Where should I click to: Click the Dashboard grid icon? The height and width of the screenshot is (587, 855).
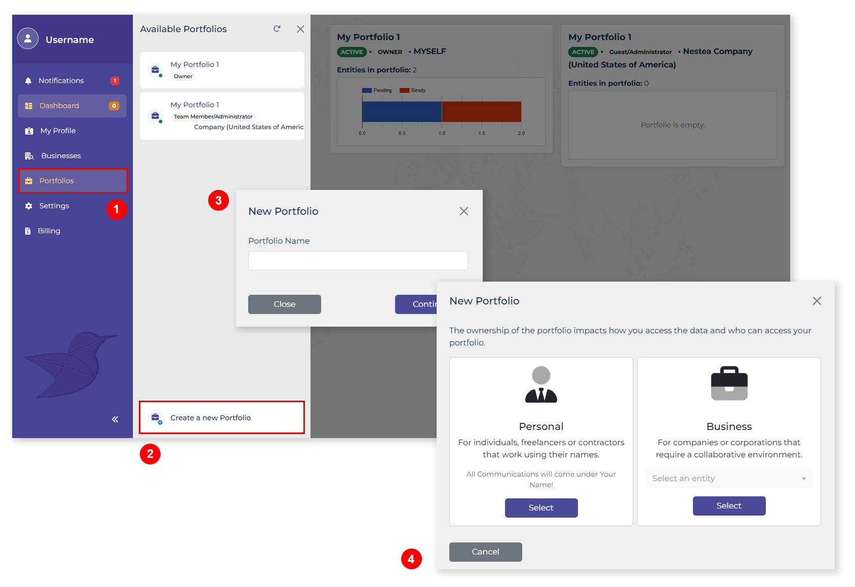tap(29, 106)
